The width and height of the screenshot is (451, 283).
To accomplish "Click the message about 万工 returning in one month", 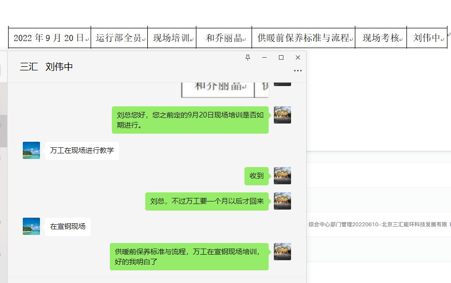I will coord(207,201).
